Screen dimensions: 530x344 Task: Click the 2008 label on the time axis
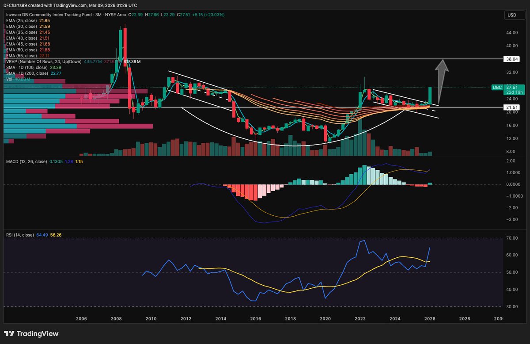[x=116, y=318]
